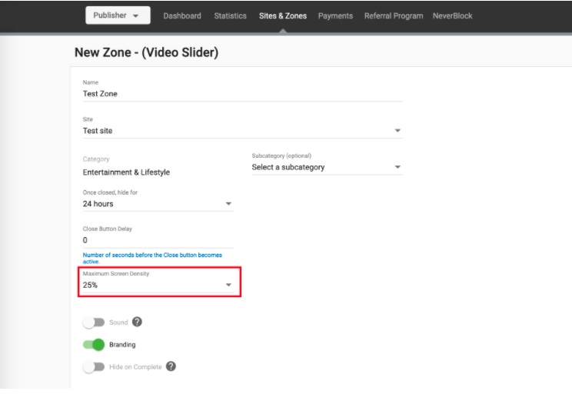
Task: Switch to the Statistics tab
Action: coord(230,15)
